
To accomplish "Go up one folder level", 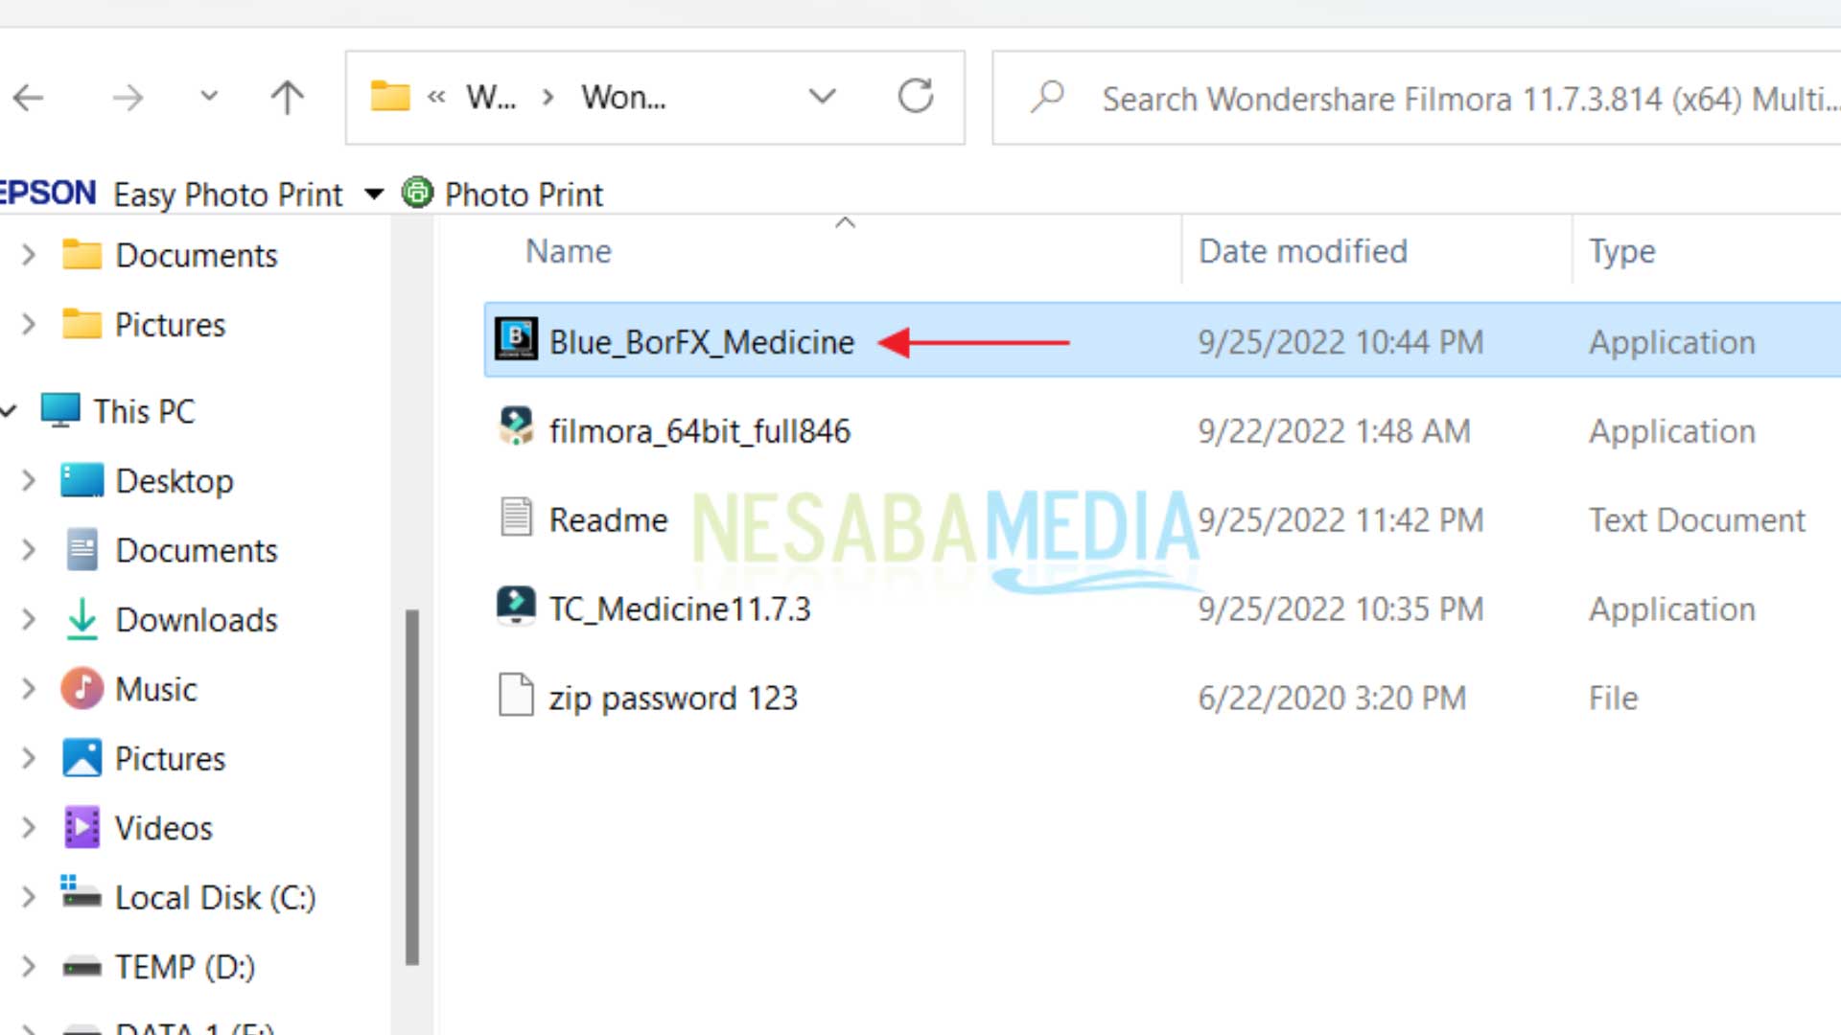I will (x=287, y=97).
